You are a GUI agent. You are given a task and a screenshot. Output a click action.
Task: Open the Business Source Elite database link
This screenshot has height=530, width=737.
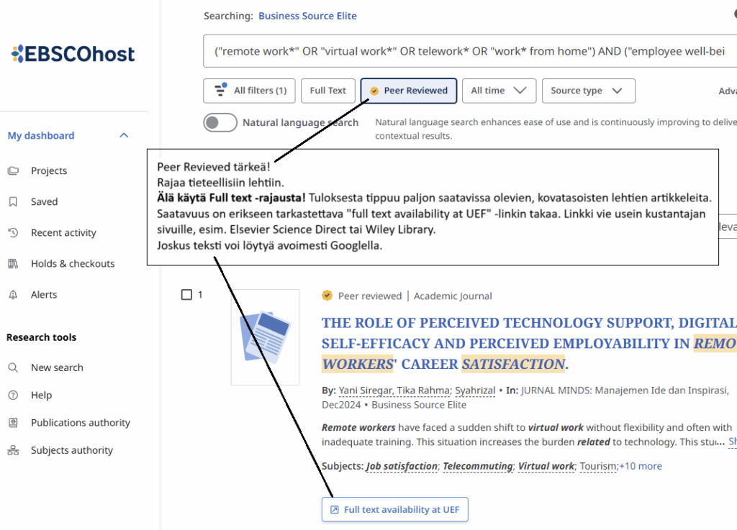307,16
